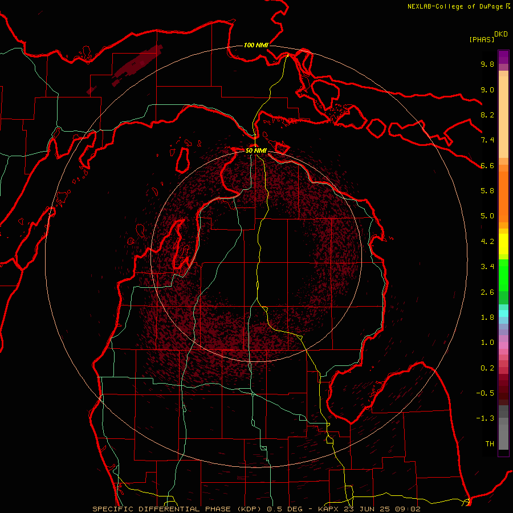This screenshot has height=513, width=513.
Task: Click the 50 NMI range ring label
Action: coord(256,151)
